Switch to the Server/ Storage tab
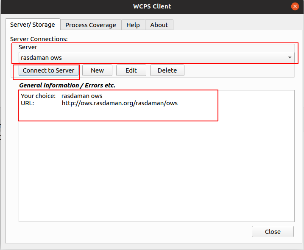Image resolution: width=304 pixels, height=250 pixels. (33, 25)
